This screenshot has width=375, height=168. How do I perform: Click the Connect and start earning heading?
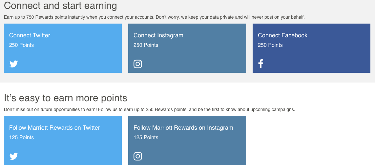60,6
